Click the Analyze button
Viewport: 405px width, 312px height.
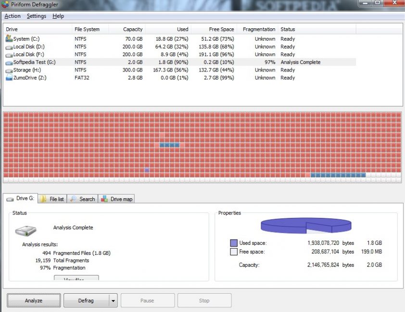coord(34,300)
